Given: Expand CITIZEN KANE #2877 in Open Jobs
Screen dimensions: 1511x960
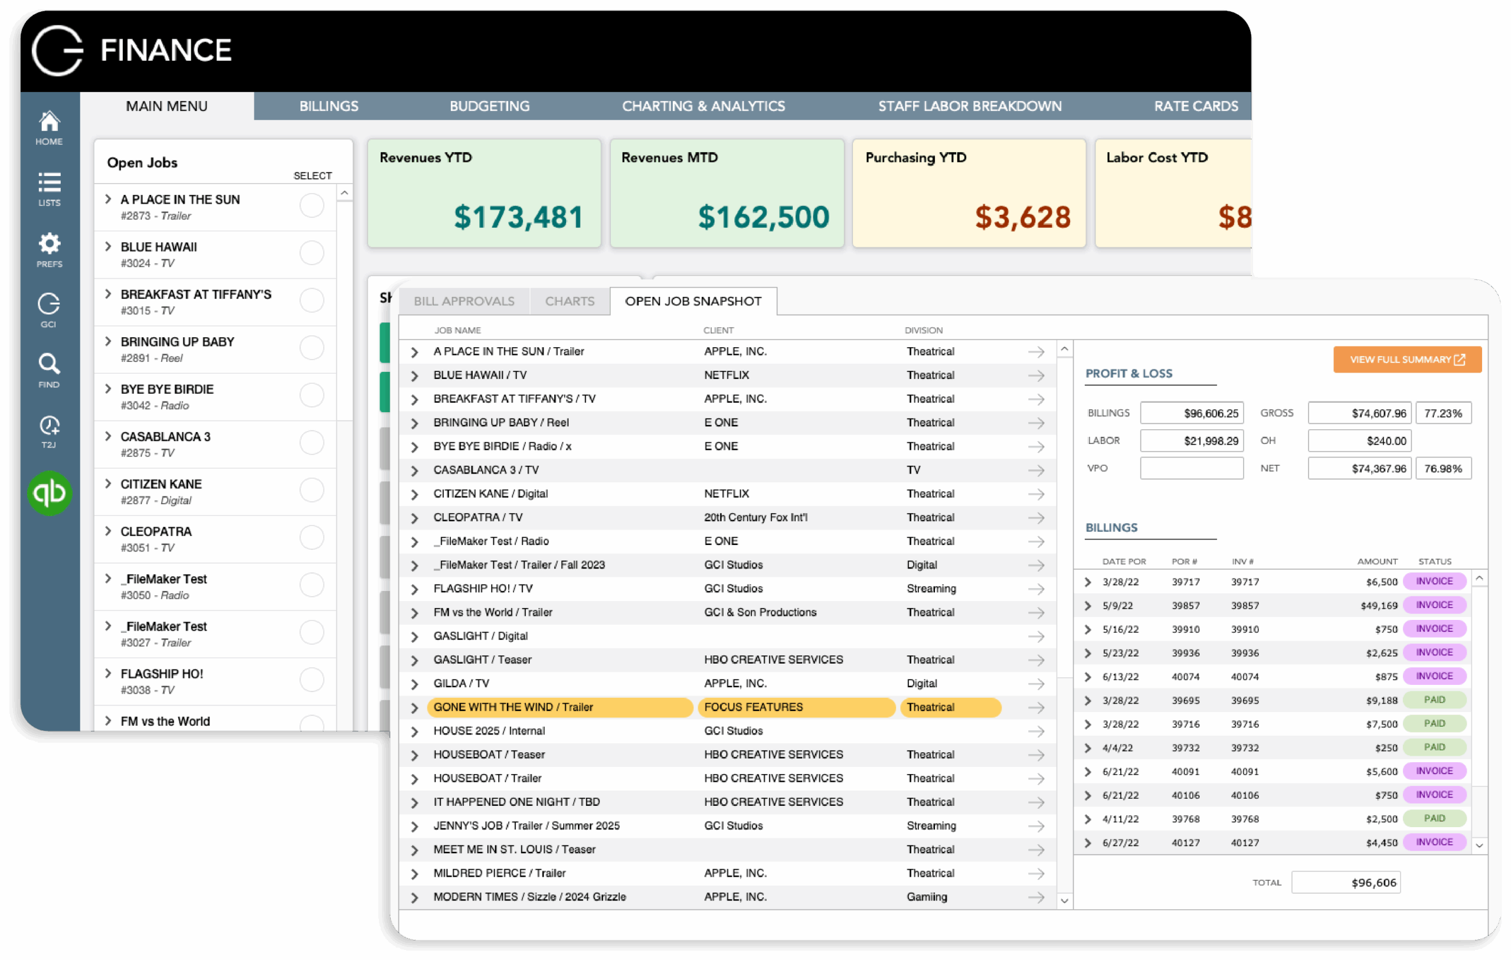Looking at the screenshot, I should click(x=108, y=484).
